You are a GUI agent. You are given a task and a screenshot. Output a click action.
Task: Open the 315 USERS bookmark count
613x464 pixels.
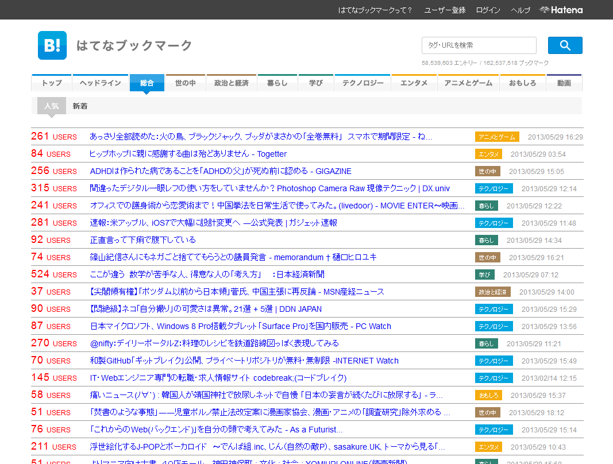[x=54, y=188]
